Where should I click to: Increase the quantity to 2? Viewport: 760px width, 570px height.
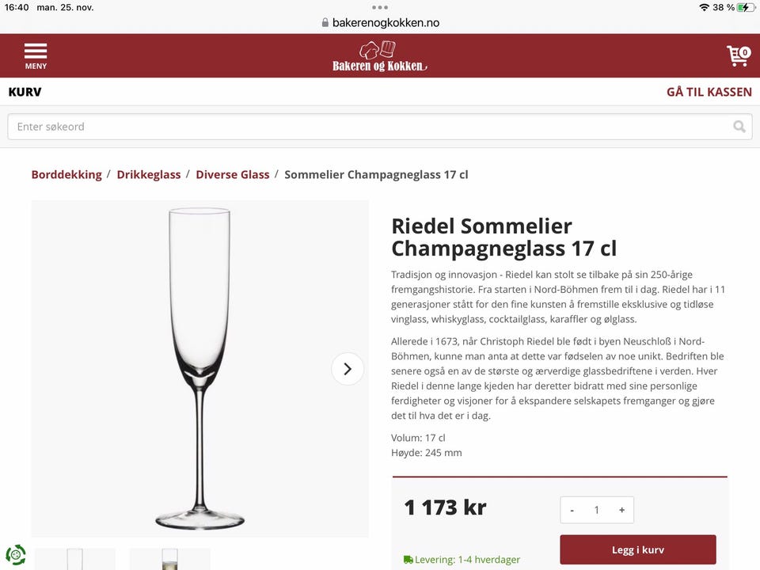(x=621, y=510)
